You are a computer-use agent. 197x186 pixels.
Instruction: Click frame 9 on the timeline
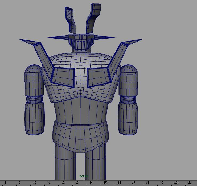20,183
